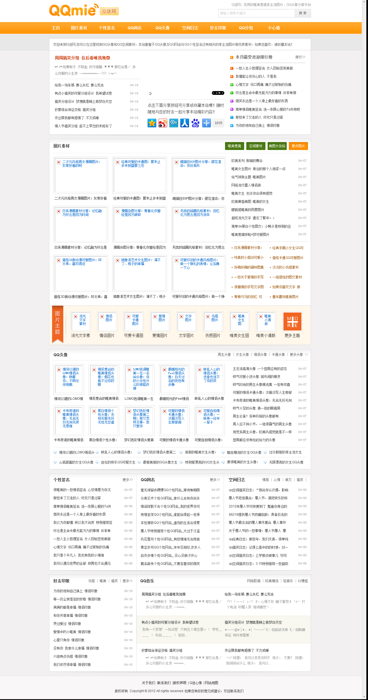
Task: Share to Renren with the 人 icon
Action: click(185, 123)
